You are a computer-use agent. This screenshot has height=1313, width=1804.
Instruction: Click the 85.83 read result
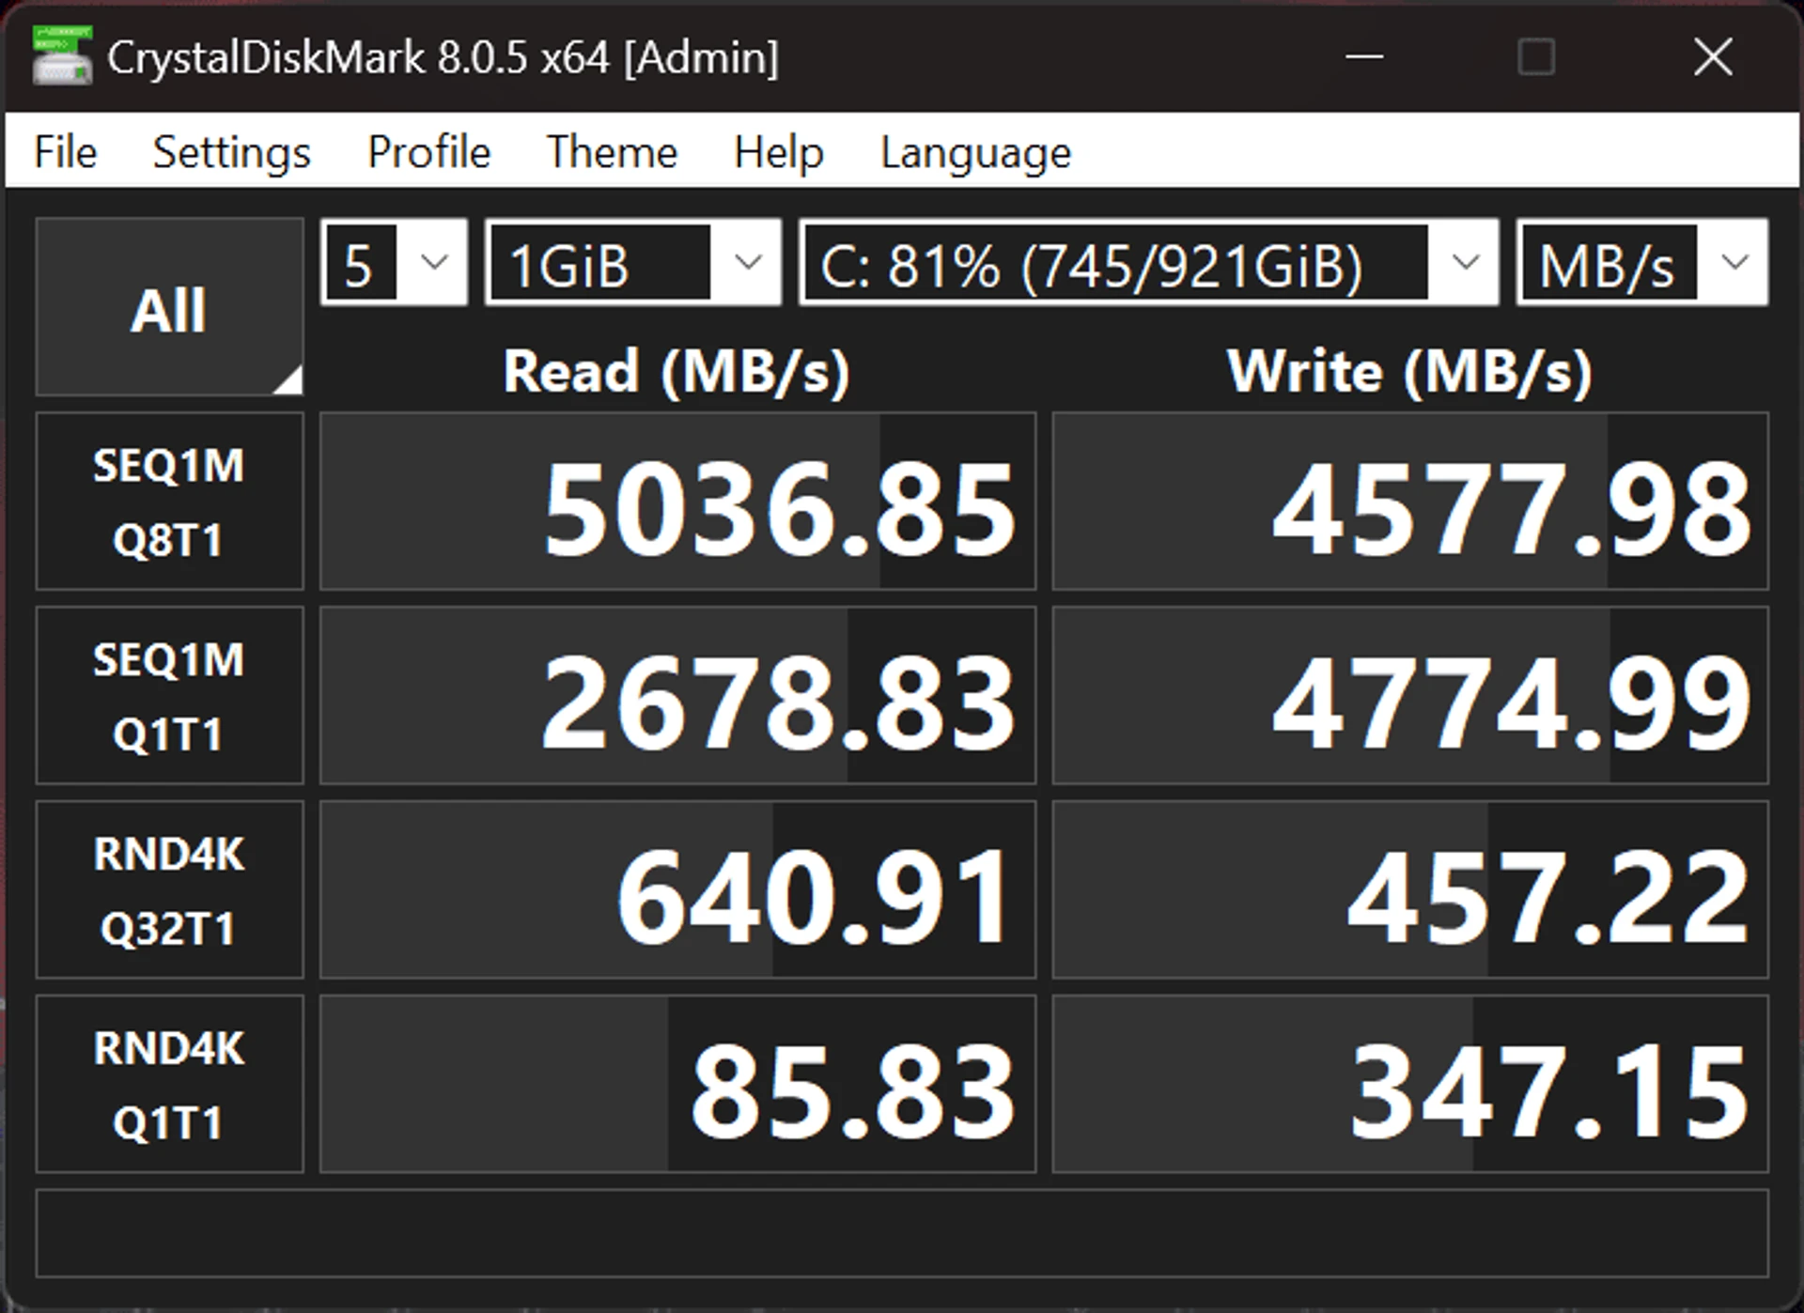point(677,1085)
